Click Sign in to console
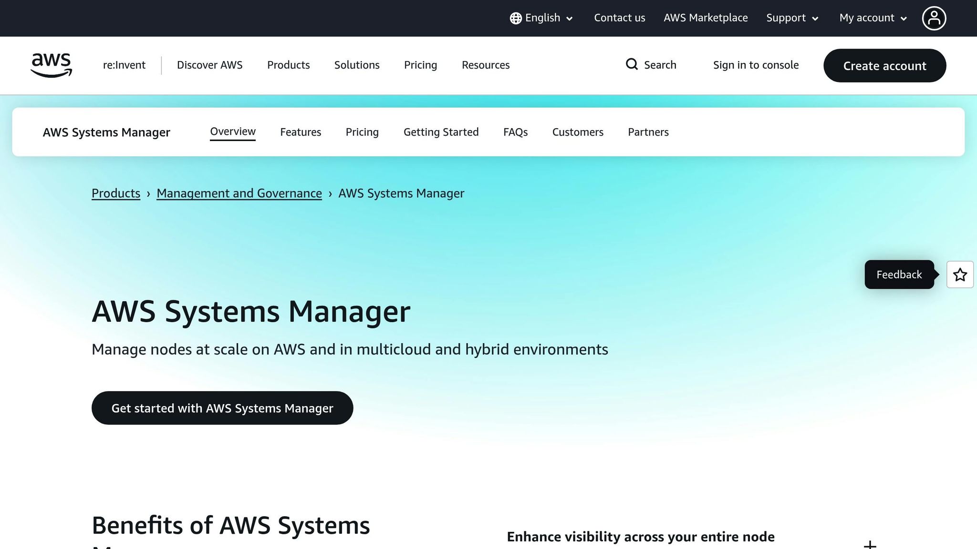 tap(756, 65)
